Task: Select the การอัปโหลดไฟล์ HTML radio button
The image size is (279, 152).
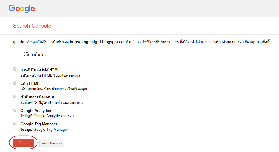Action: tap(15, 69)
